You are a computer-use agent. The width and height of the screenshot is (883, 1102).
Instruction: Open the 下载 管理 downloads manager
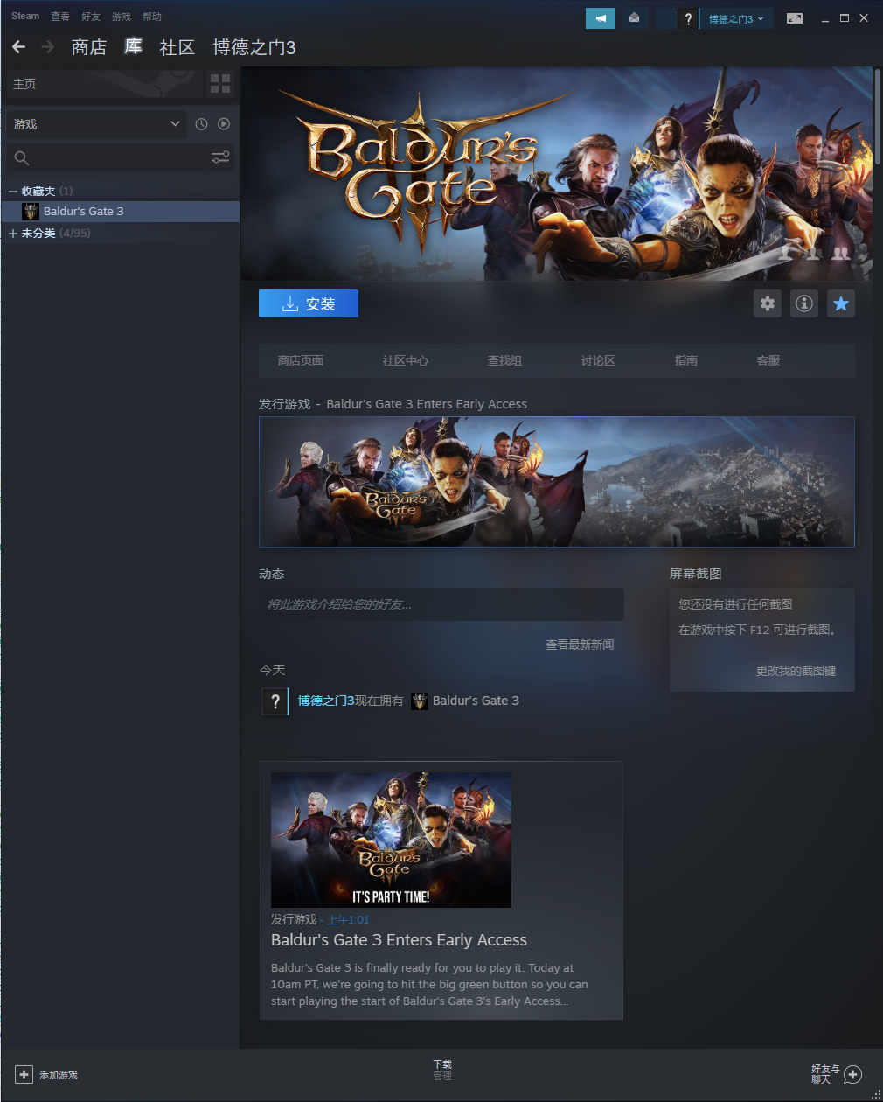(x=442, y=1070)
